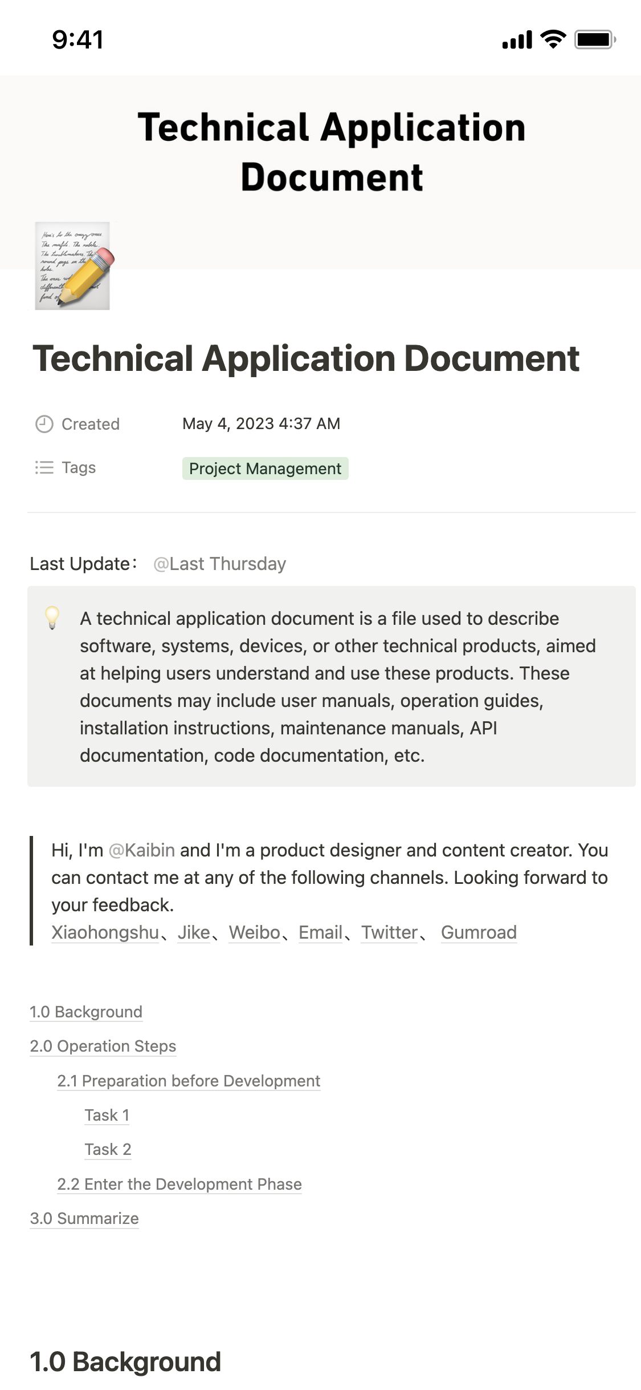
Task: Open the Jike link
Action: (x=194, y=932)
